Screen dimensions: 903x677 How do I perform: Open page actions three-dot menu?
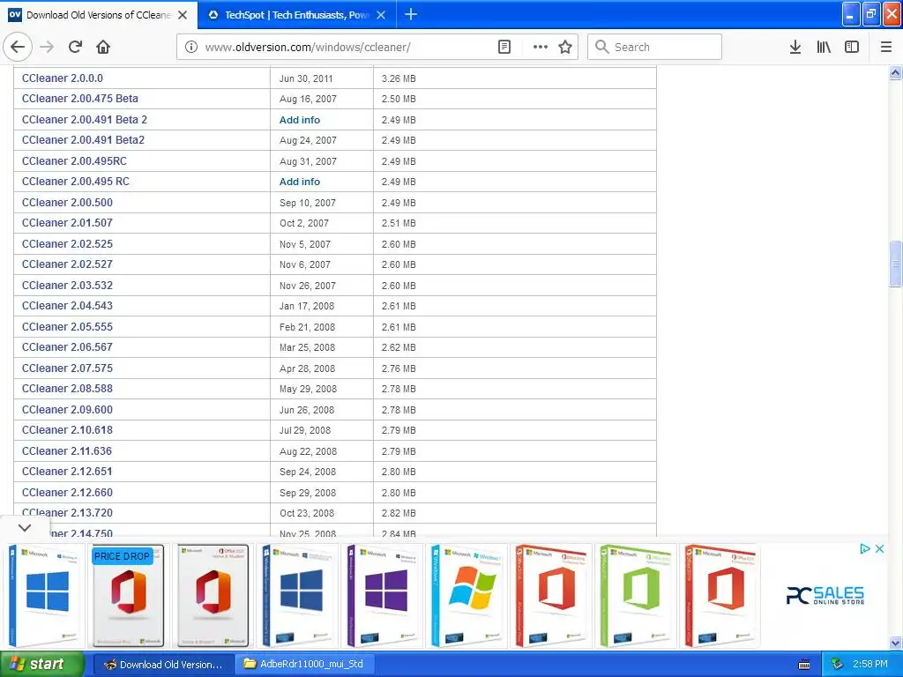point(541,47)
